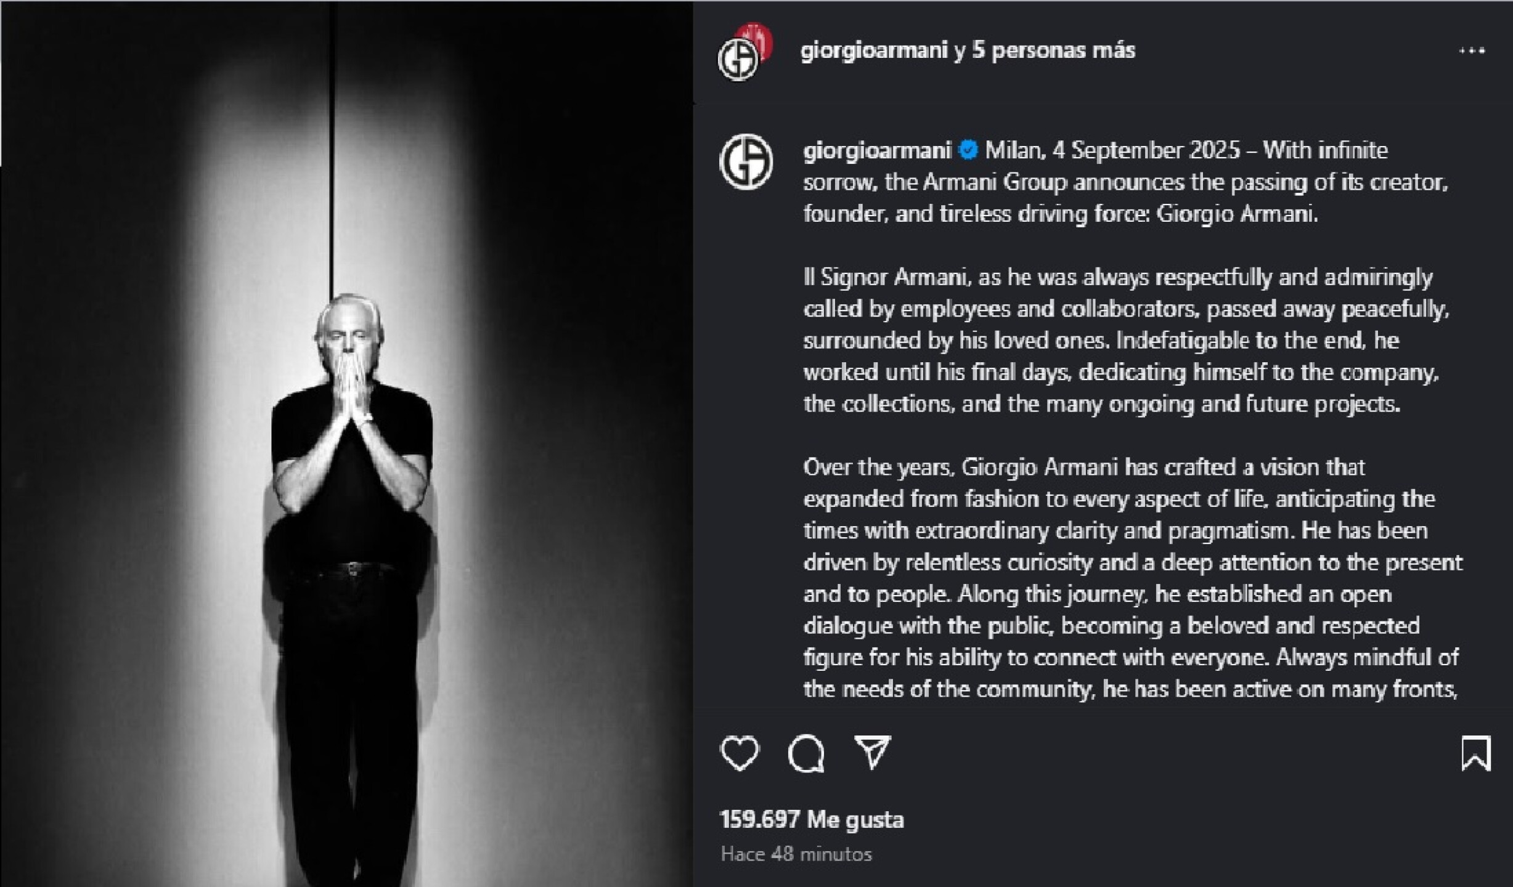Like the post with the heart icon
This screenshot has height=887, width=1513.
[740, 753]
